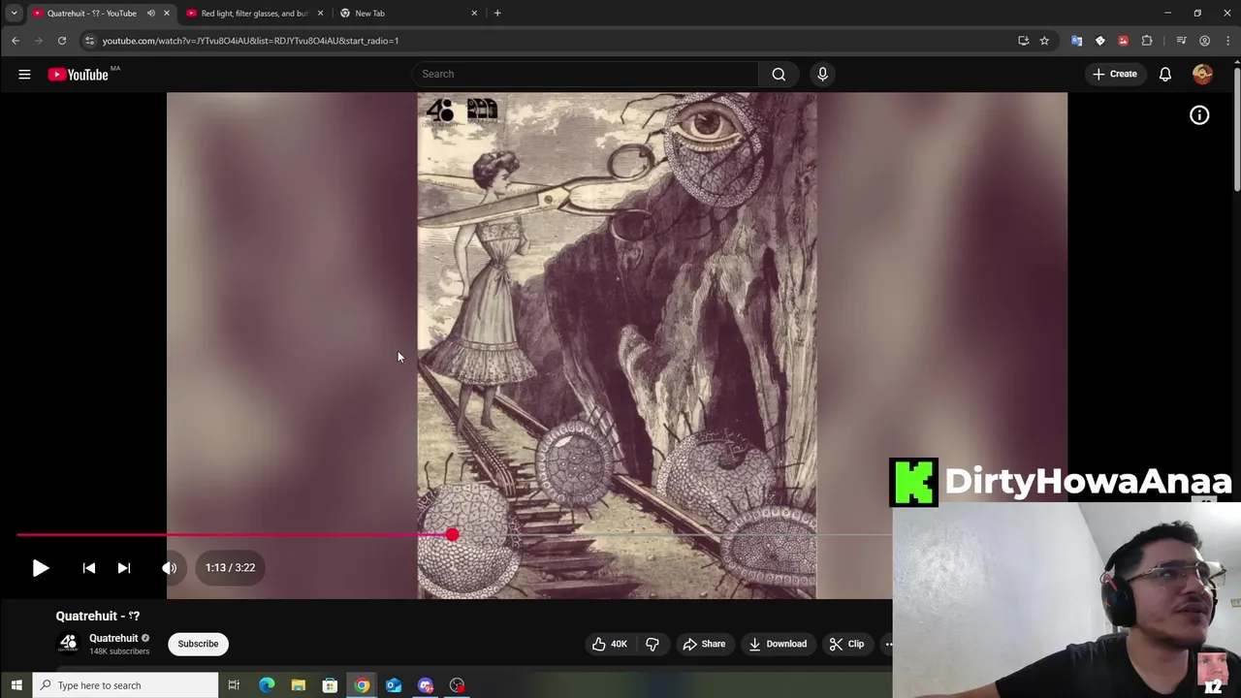
Task: Switch to the Quatrehuit YouTube tab
Action: tap(91, 14)
